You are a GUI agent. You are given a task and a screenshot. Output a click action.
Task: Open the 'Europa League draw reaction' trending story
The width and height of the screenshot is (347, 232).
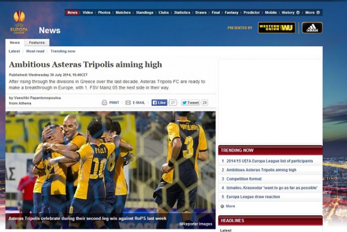(253, 197)
